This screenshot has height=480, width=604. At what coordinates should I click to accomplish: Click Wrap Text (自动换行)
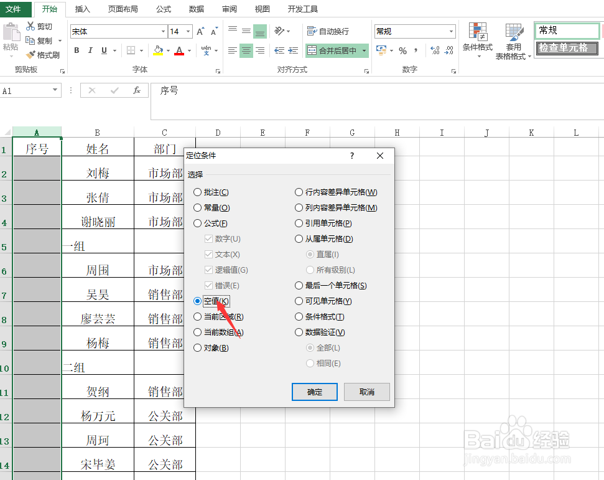click(x=328, y=31)
